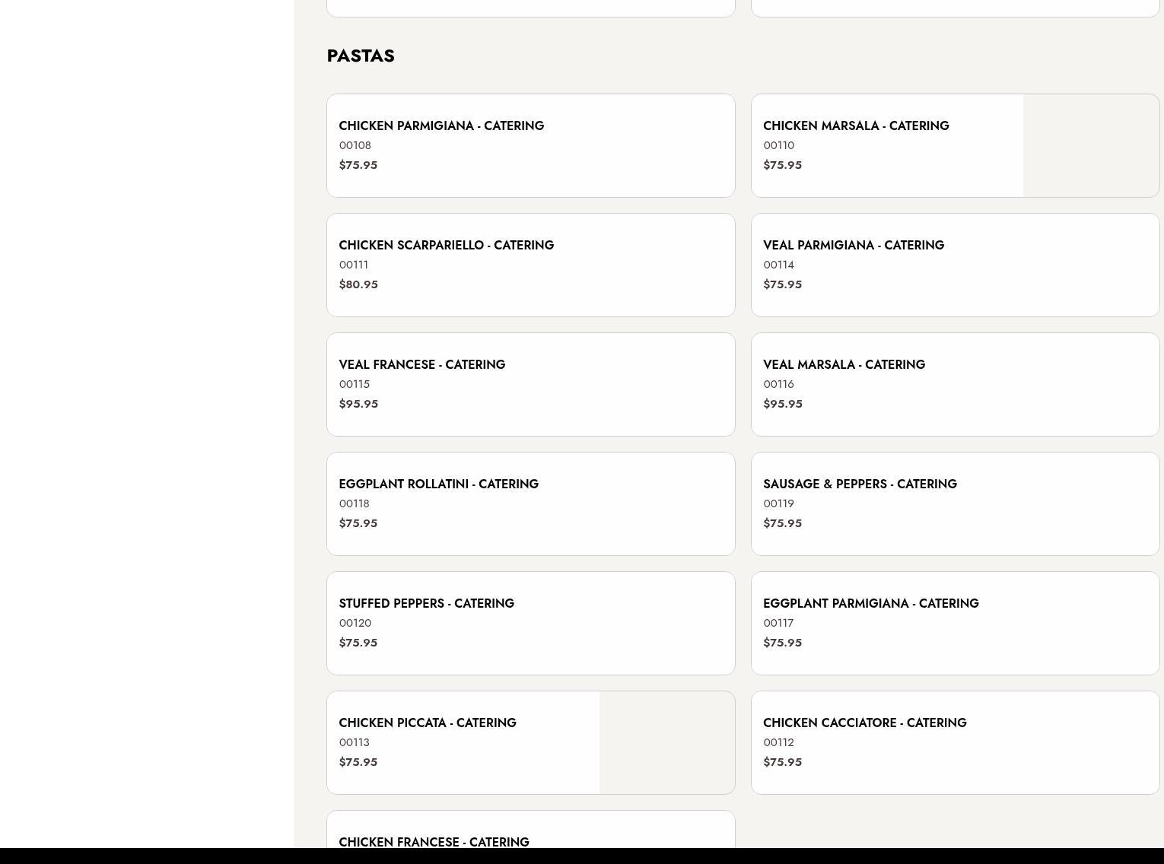
Task: Choose the Chicken Cacciatore - Catering item
Action: pyautogui.click(x=956, y=742)
